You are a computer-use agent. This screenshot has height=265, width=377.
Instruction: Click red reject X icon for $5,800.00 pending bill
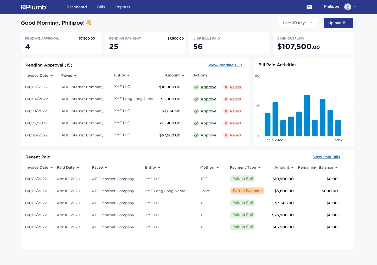(x=226, y=99)
